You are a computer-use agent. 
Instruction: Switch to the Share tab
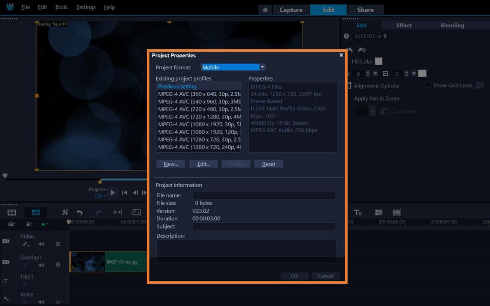click(x=366, y=9)
